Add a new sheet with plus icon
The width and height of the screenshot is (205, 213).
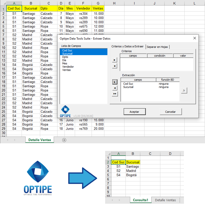tap(64, 140)
